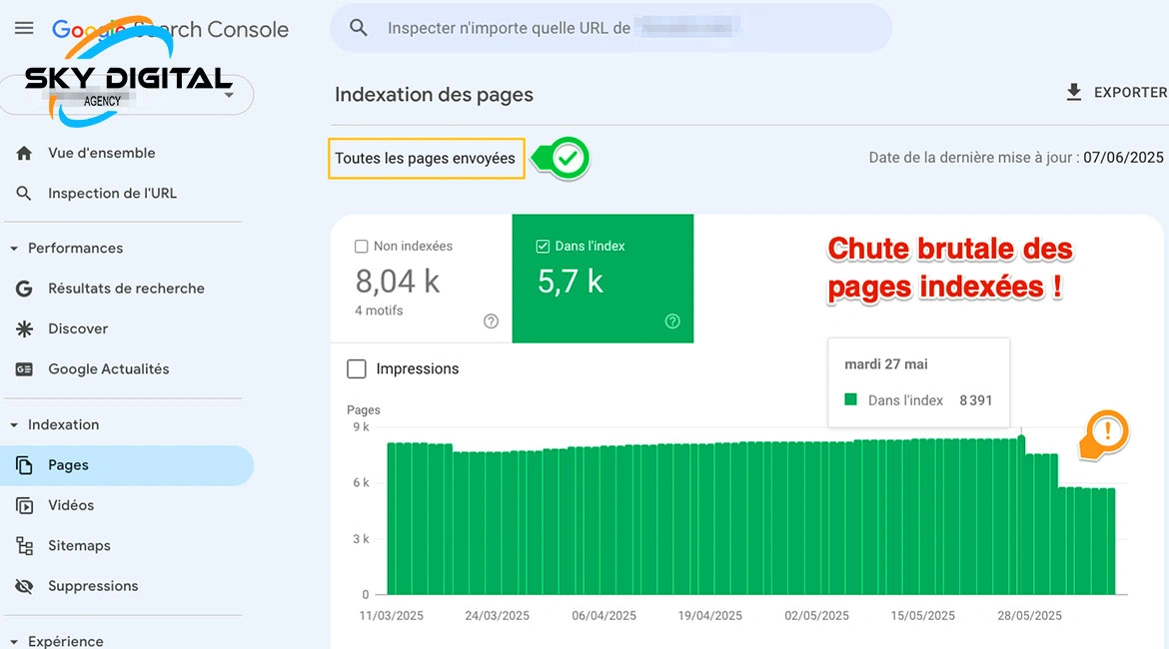Open Résultats de recherche report
Viewport: 1169px width, 649px height.
pos(127,289)
